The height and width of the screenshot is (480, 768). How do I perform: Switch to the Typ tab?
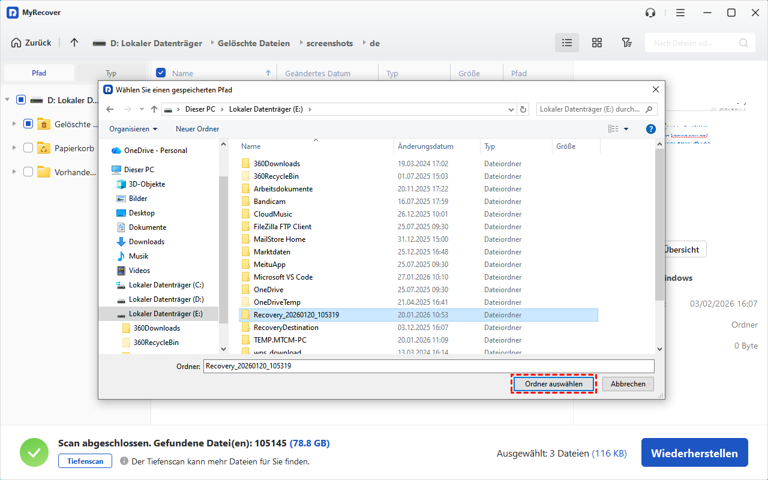[111, 73]
